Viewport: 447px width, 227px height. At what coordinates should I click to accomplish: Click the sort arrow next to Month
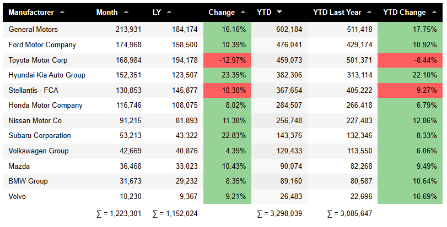127,12
